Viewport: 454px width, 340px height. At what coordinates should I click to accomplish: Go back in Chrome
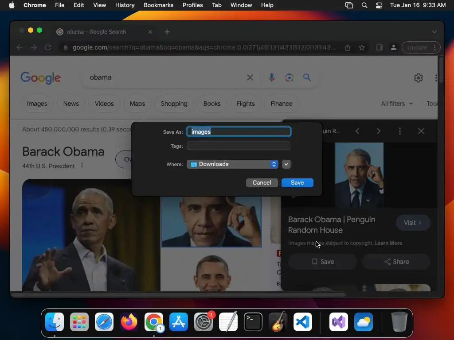(20, 47)
